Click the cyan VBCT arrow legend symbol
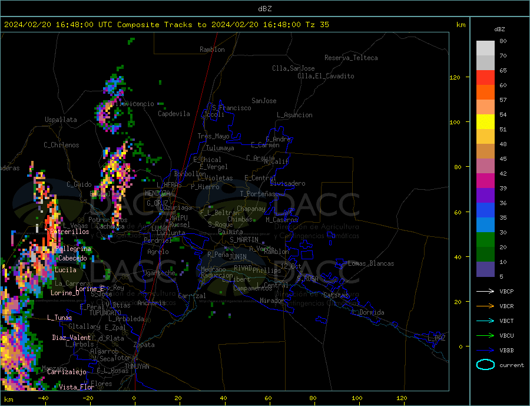530x406 pixels. [486, 321]
